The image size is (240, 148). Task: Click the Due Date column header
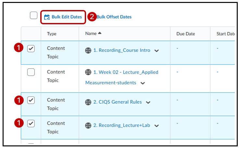coord(185,34)
